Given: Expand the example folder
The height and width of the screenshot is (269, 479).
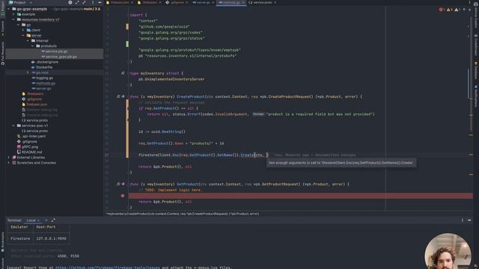Looking at the screenshot, I should 13,14.
